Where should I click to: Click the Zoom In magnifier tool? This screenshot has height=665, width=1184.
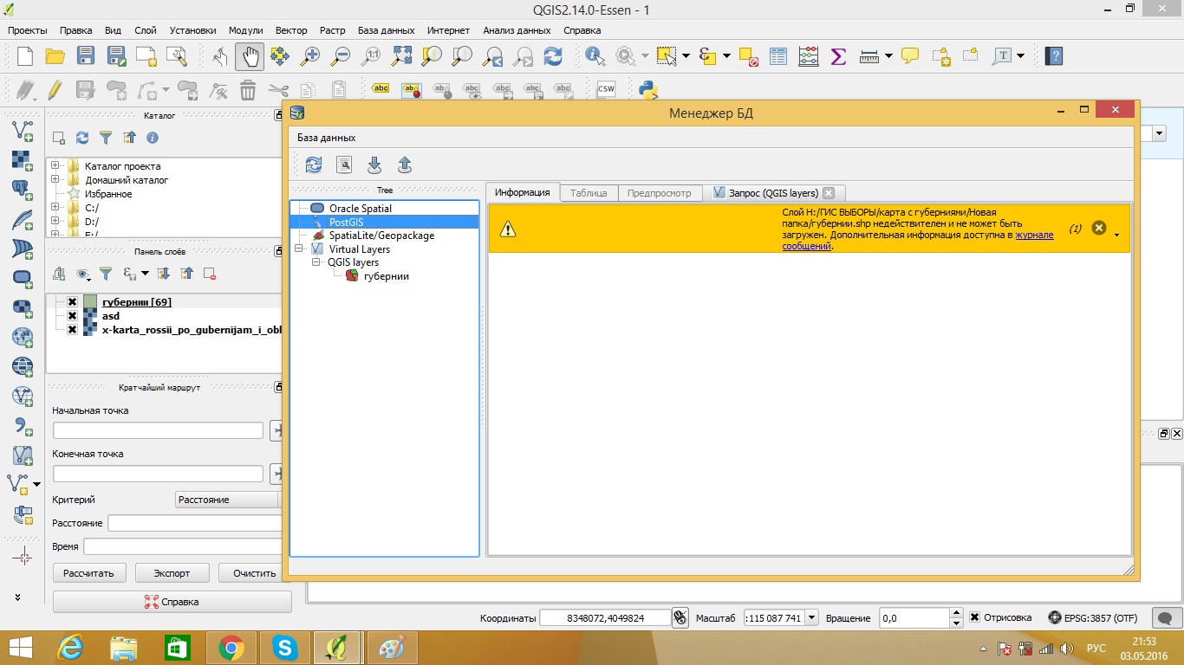[309, 56]
